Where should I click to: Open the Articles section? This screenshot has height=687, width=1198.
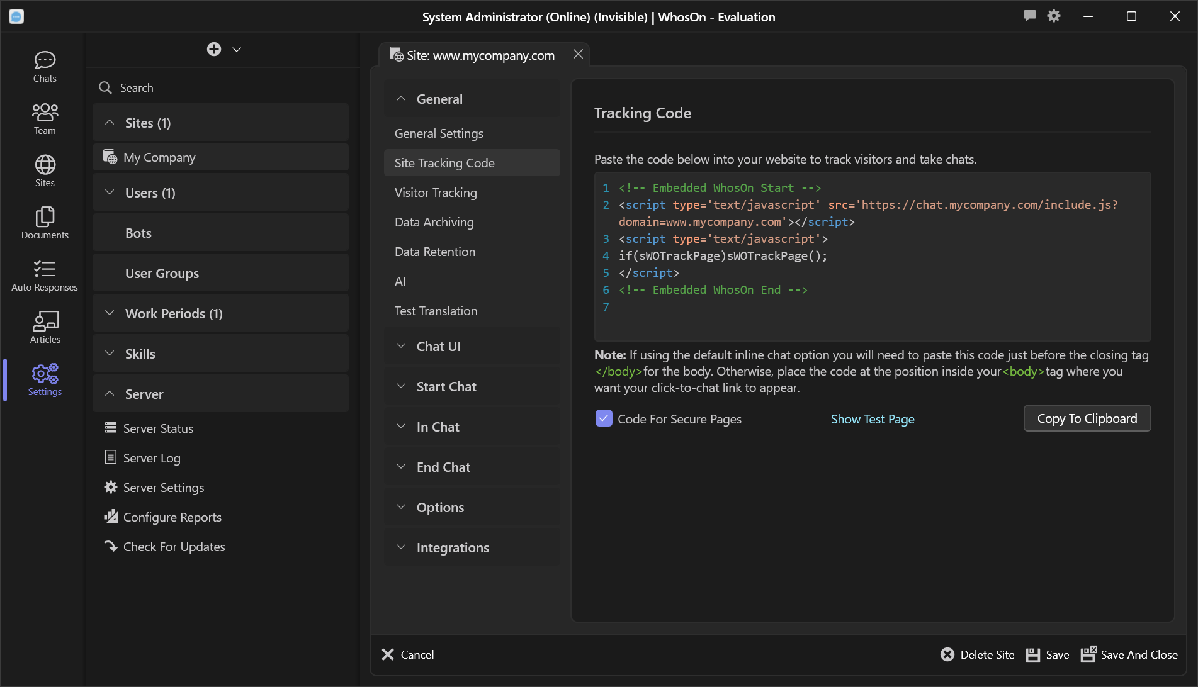[45, 328]
